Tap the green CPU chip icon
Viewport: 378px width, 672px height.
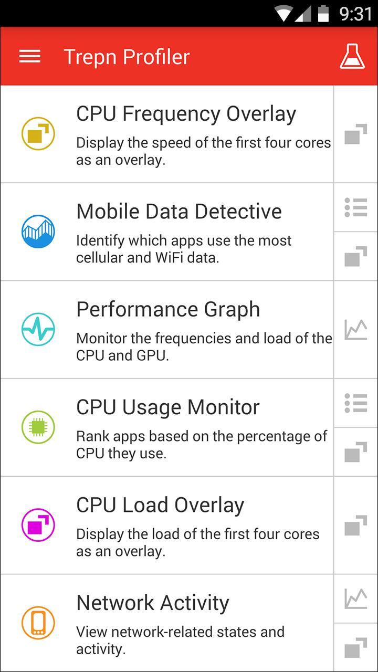[38, 427]
